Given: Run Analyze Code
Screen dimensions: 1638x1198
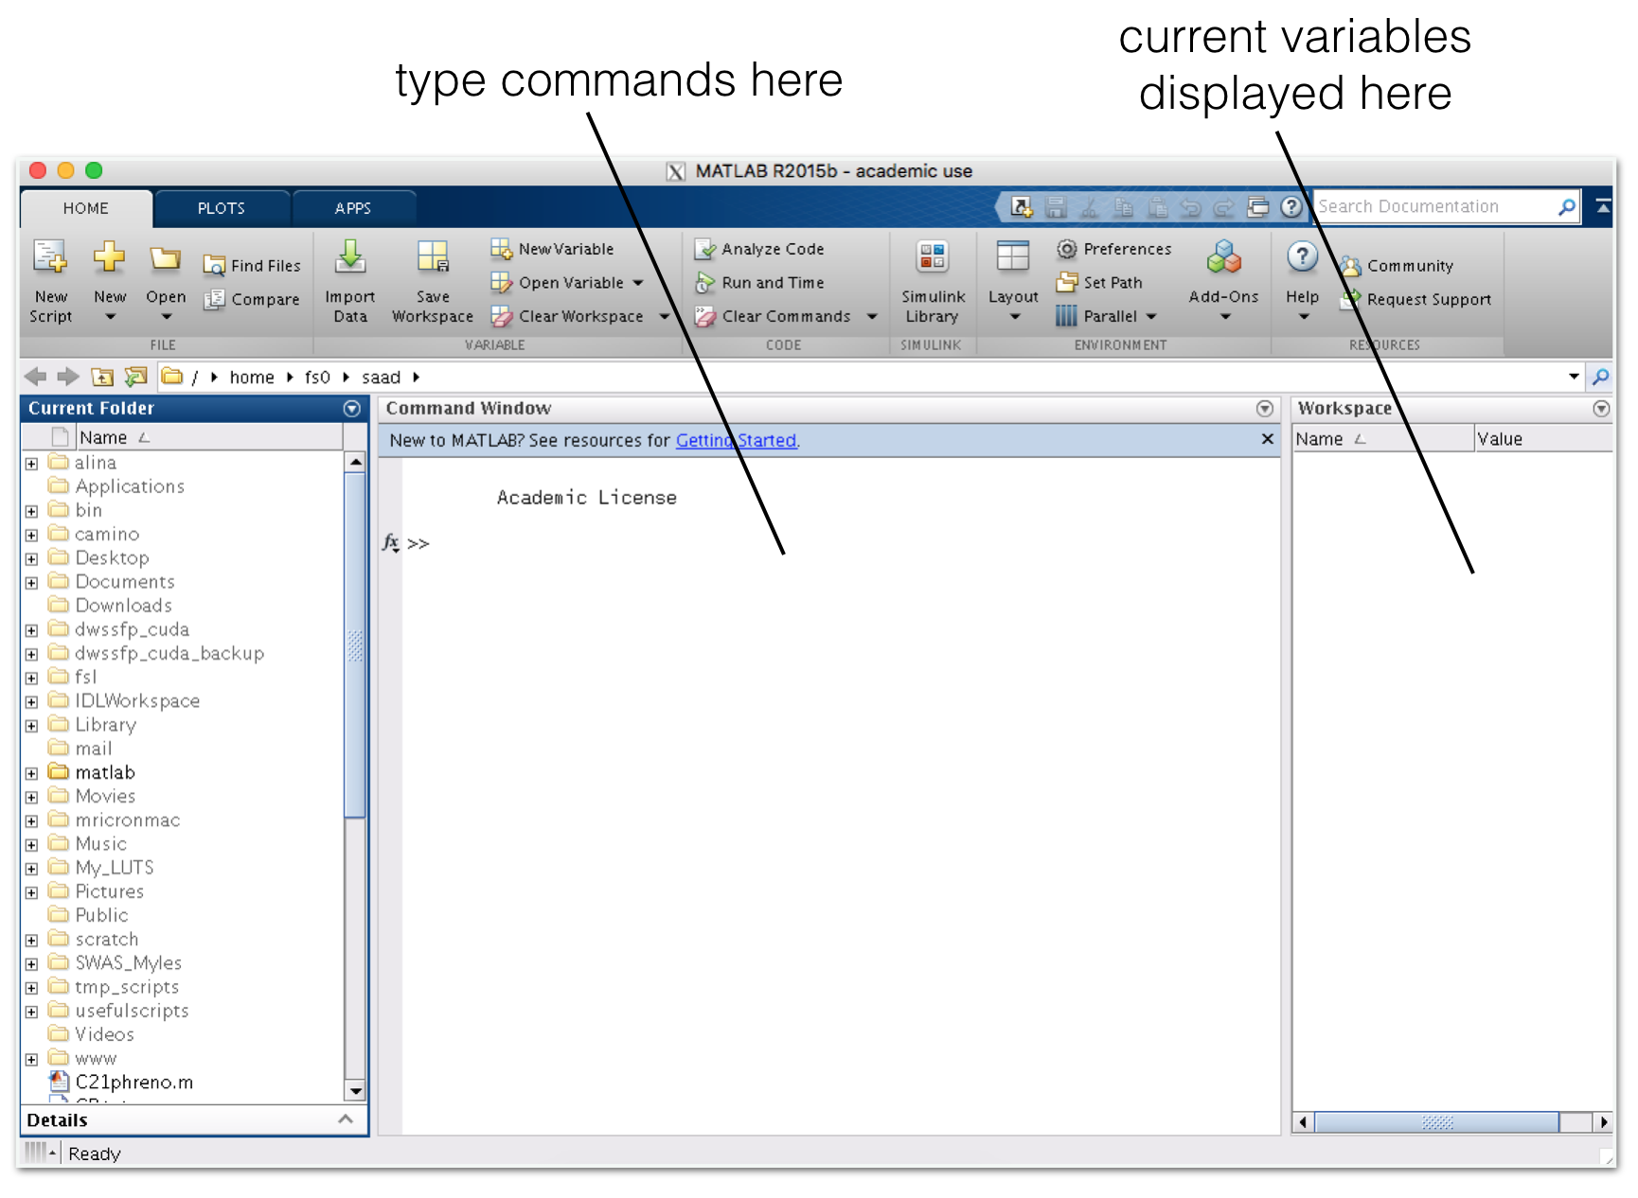Looking at the screenshot, I should (760, 249).
